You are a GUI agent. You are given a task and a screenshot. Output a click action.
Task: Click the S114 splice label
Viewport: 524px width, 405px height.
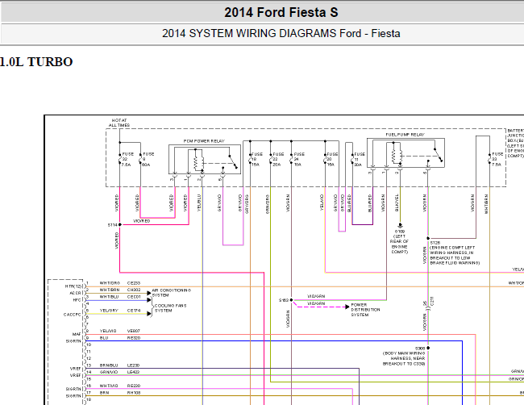(x=112, y=225)
